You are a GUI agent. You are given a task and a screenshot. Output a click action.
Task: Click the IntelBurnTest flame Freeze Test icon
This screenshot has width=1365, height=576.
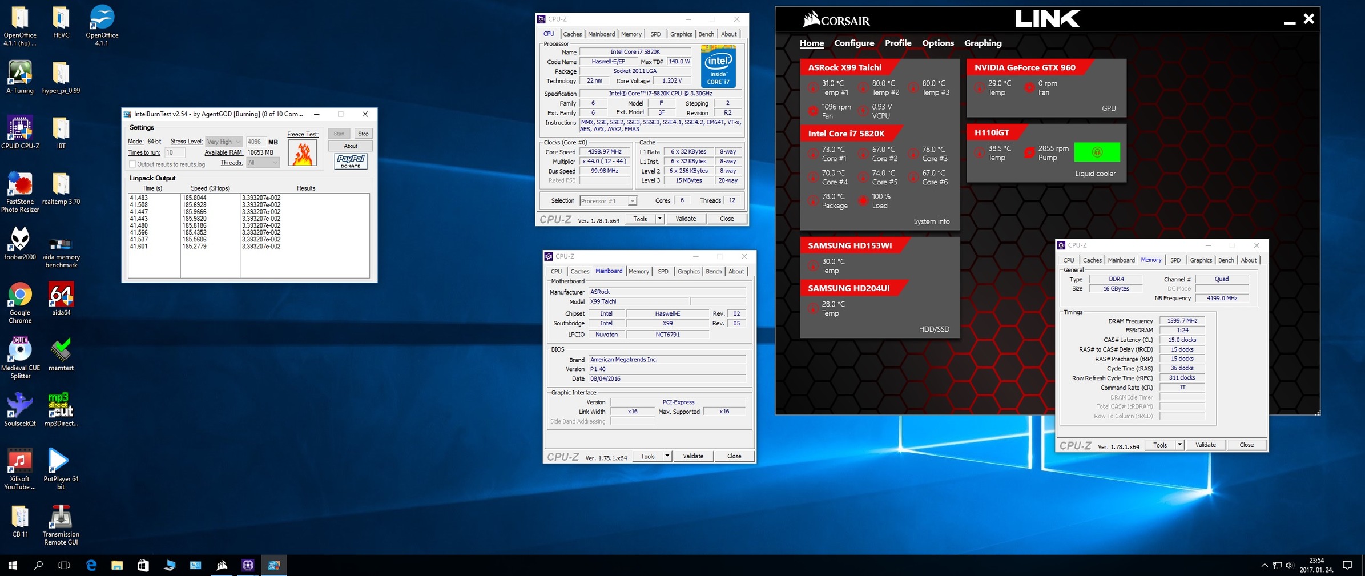coord(303,153)
